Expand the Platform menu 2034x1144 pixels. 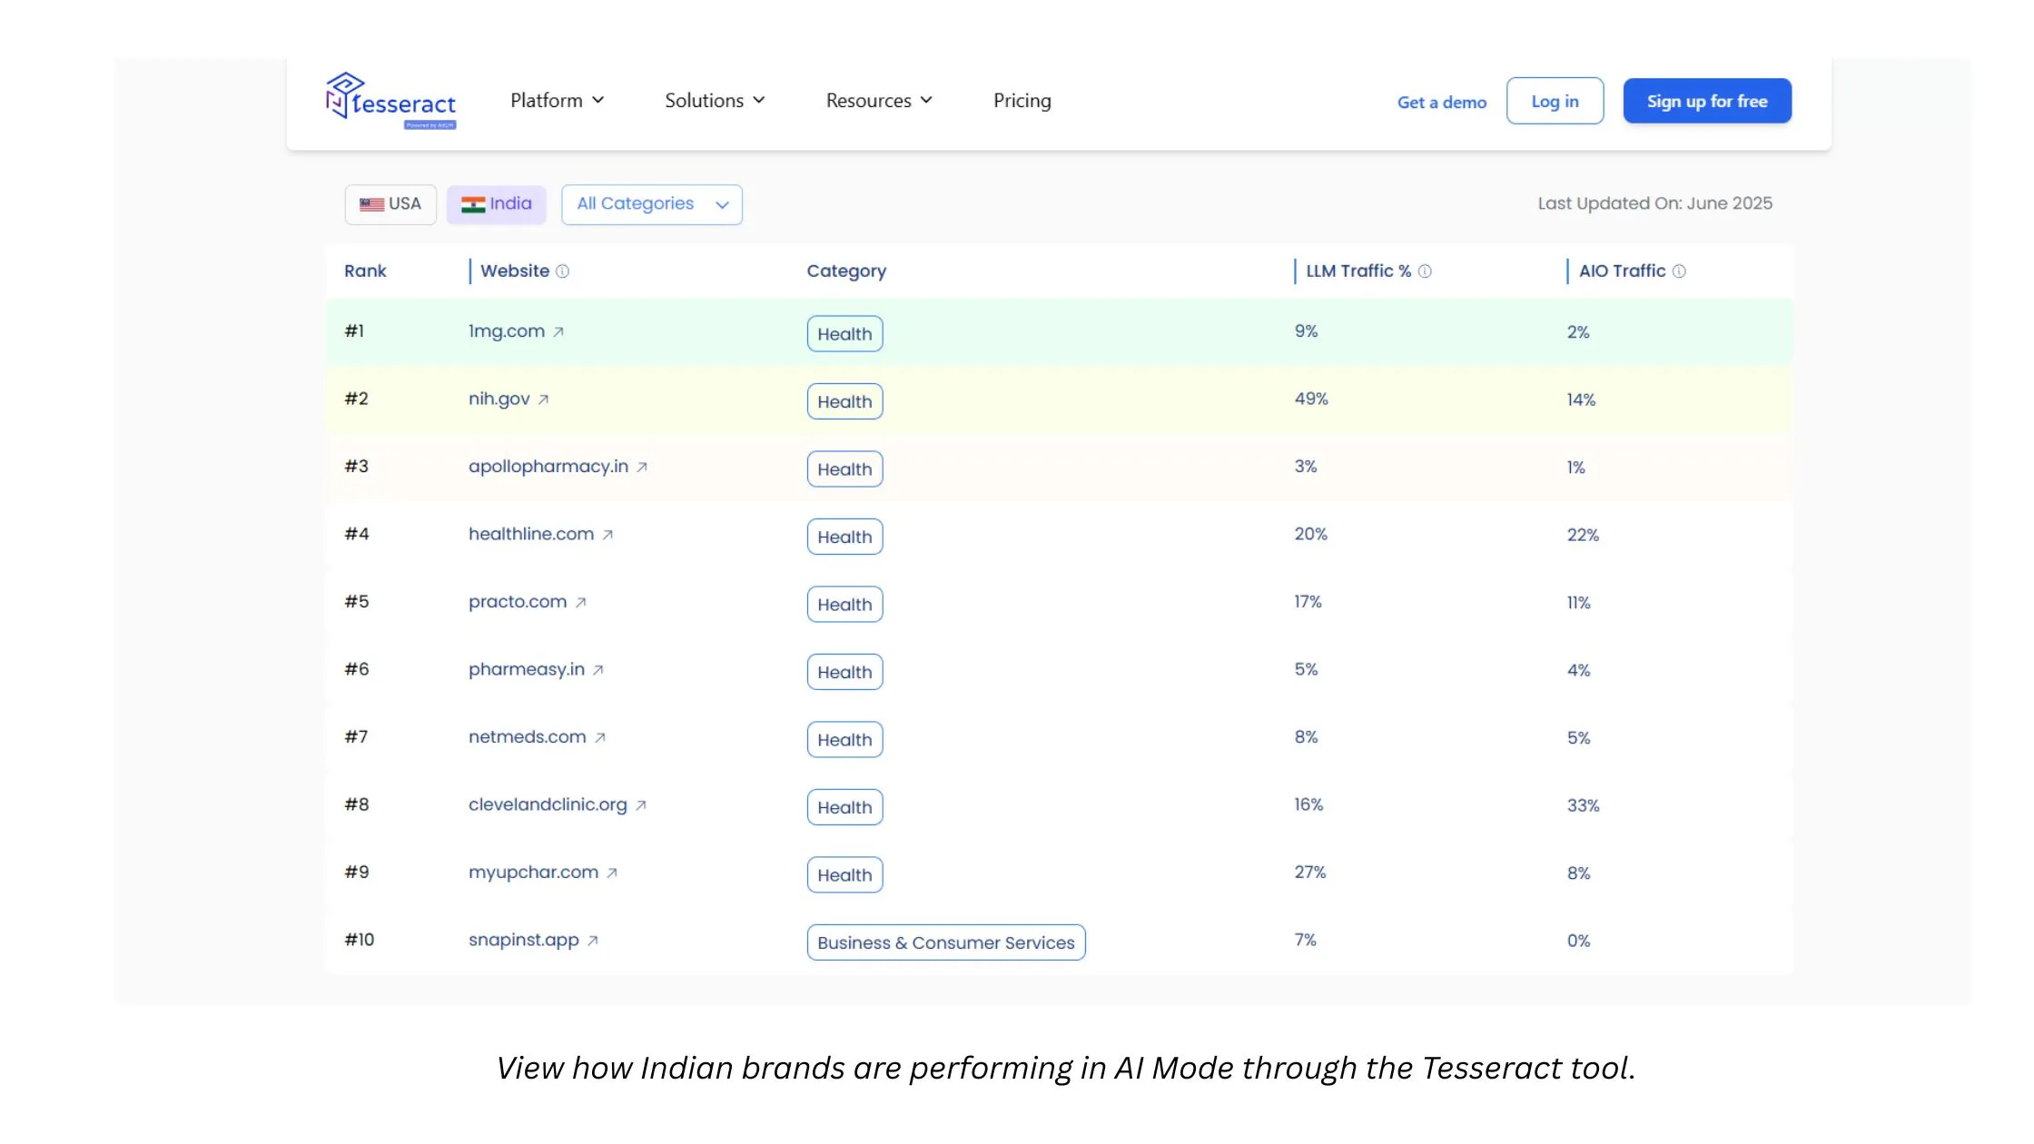pyautogui.click(x=557, y=101)
